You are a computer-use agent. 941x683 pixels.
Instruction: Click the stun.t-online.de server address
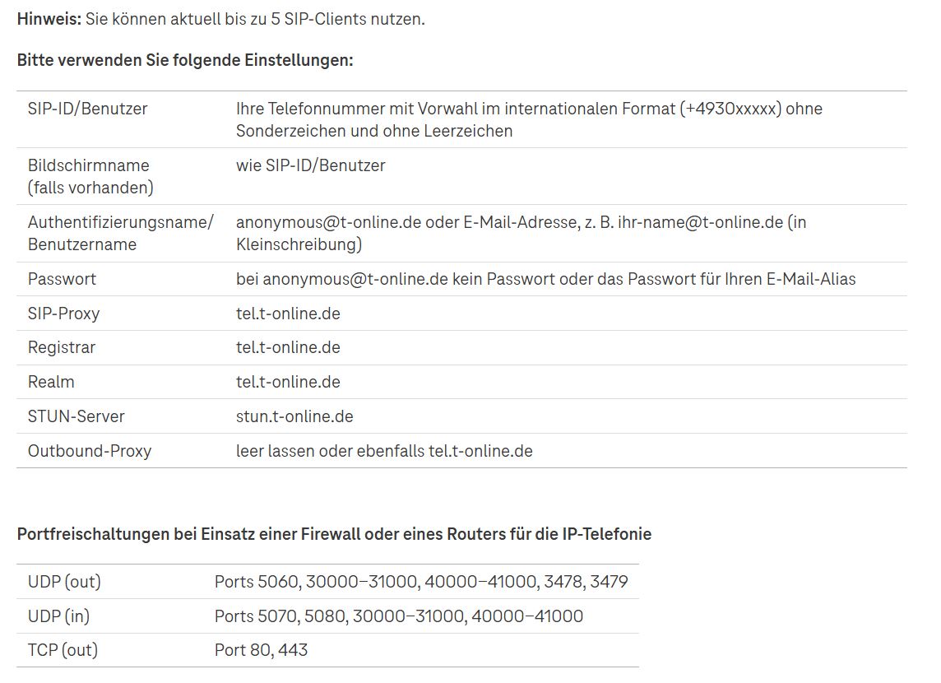294,416
